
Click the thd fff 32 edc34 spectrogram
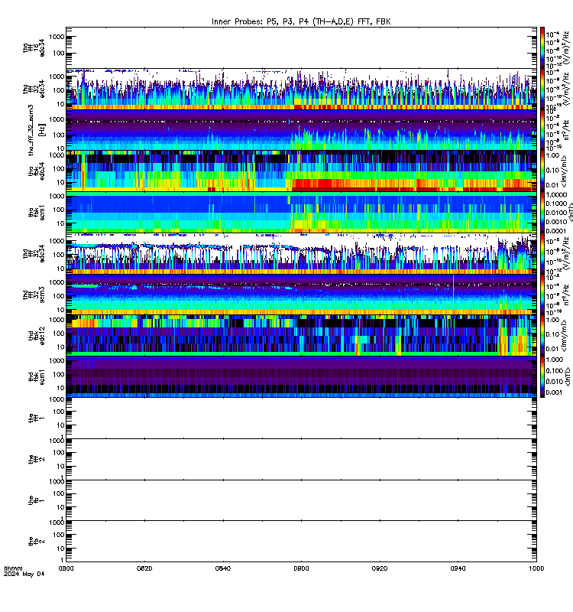301,254
